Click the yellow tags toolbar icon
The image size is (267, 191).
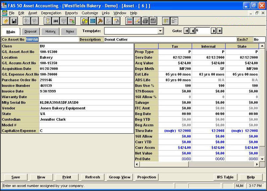pos(85,21)
